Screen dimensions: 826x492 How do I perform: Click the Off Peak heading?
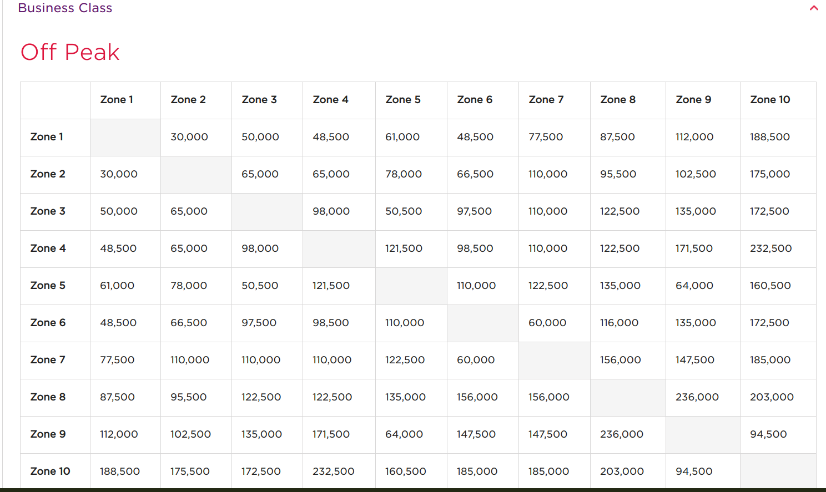click(70, 52)
